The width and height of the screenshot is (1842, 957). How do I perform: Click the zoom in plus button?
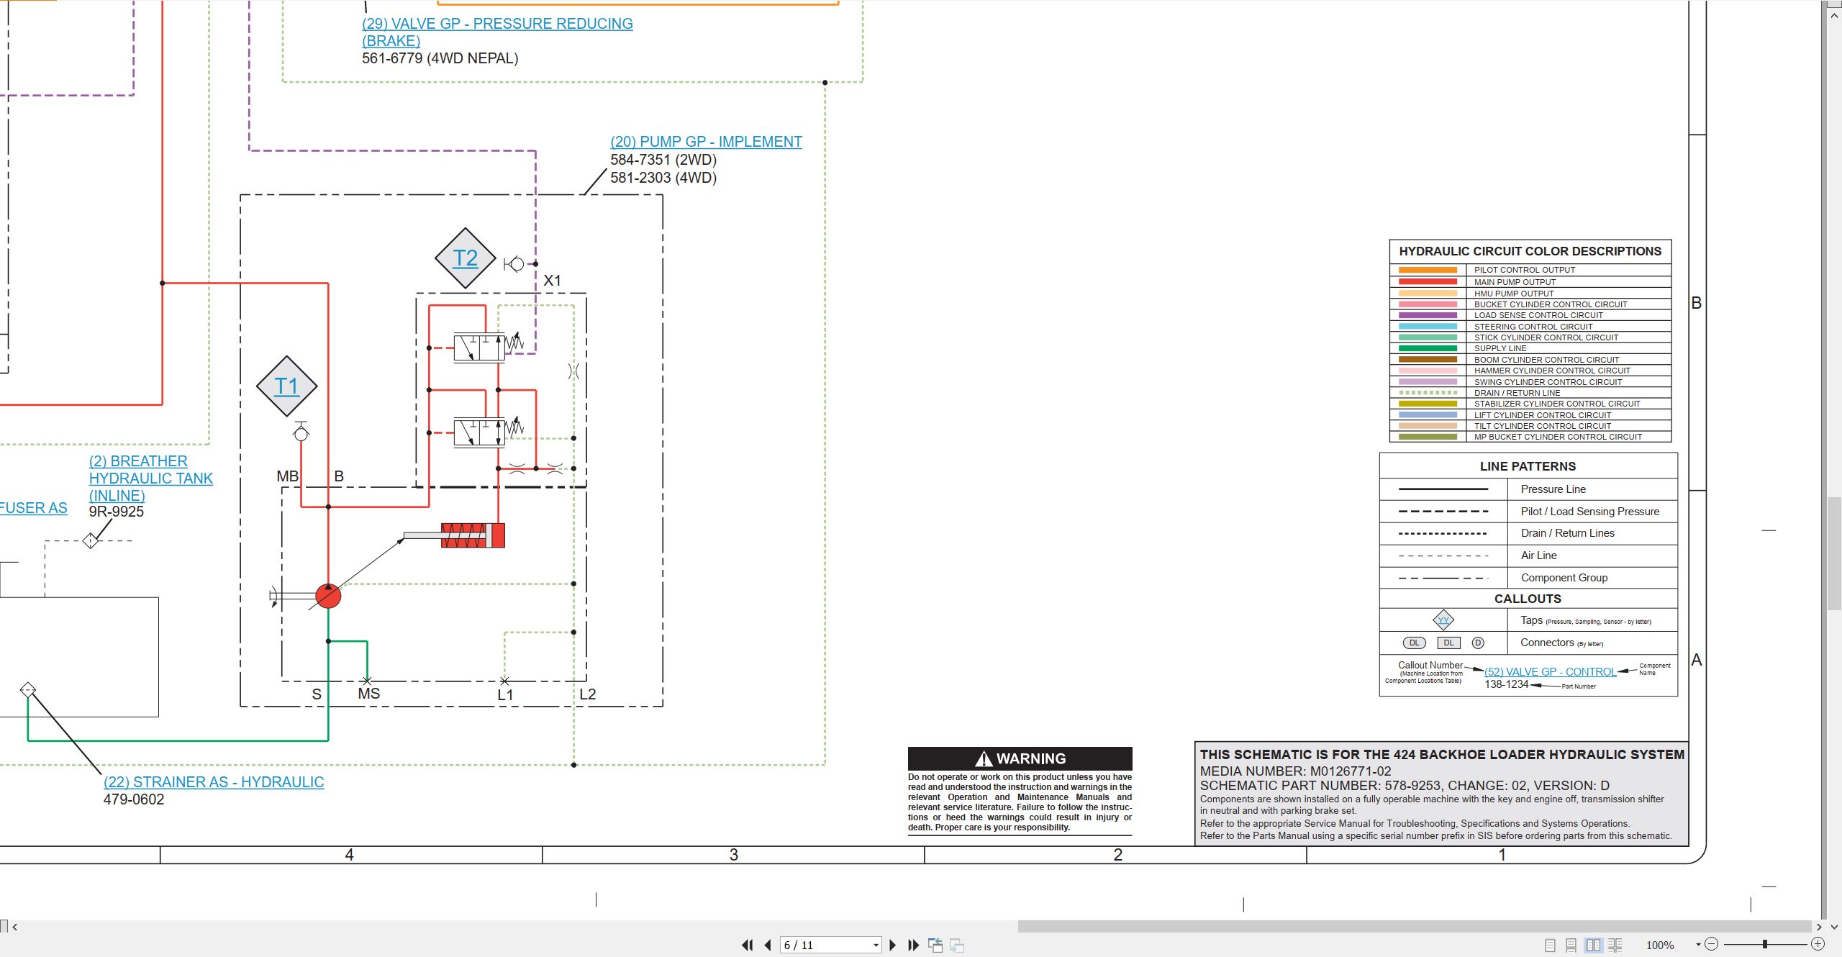(x=1818, y=944)
